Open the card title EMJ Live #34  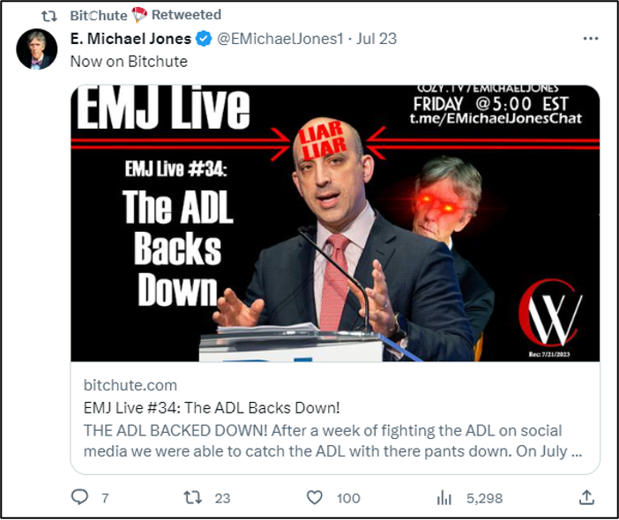[x=212, y=407]
